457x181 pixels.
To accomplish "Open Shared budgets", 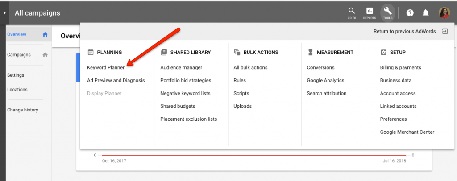I will (x=178, y=106).
